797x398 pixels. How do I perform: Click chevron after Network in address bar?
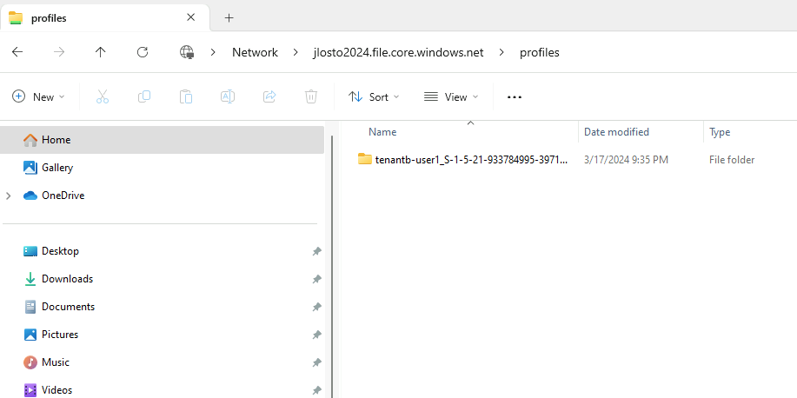click(x=296, y=52)
